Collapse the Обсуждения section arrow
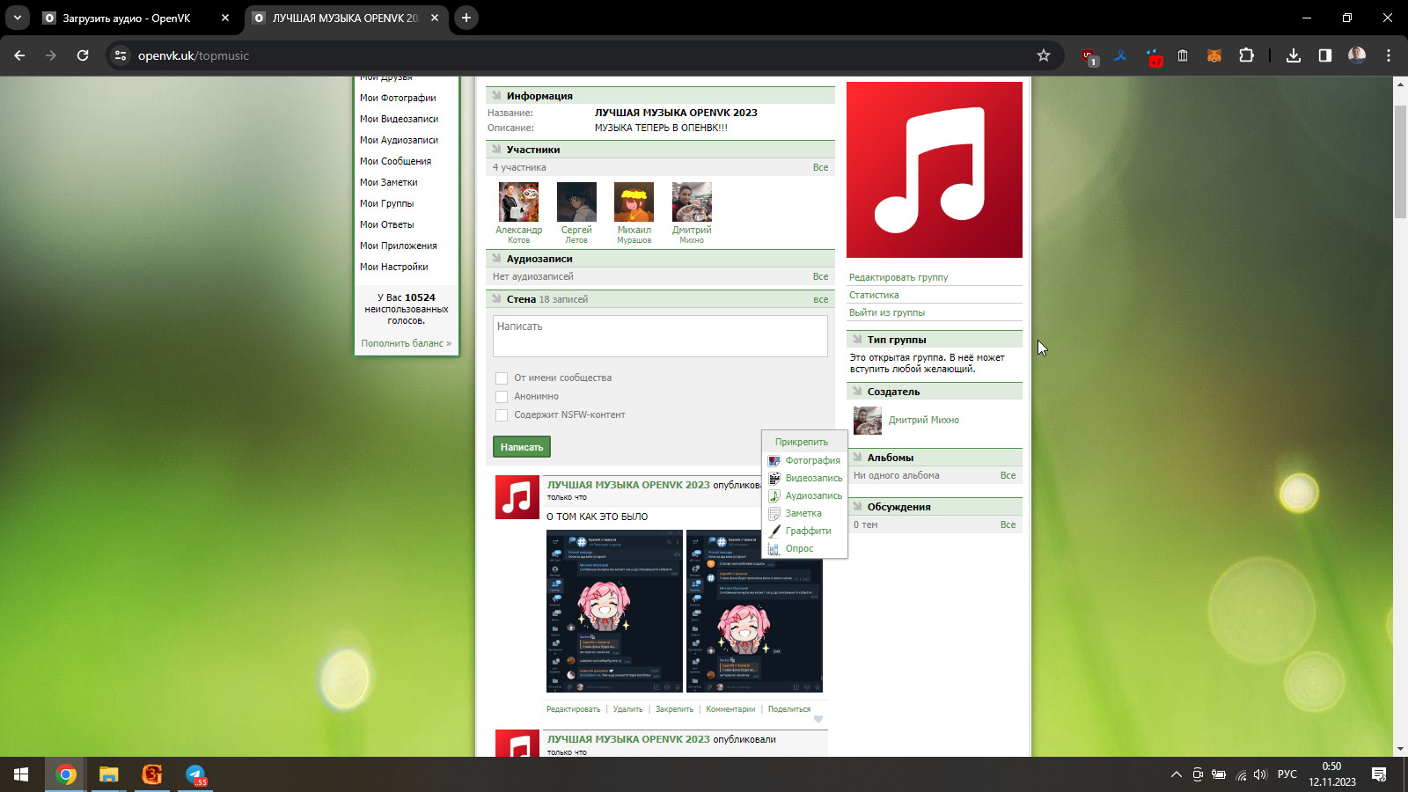The image size is (1408, 792). pyautogui.click(x=857, y=507)
